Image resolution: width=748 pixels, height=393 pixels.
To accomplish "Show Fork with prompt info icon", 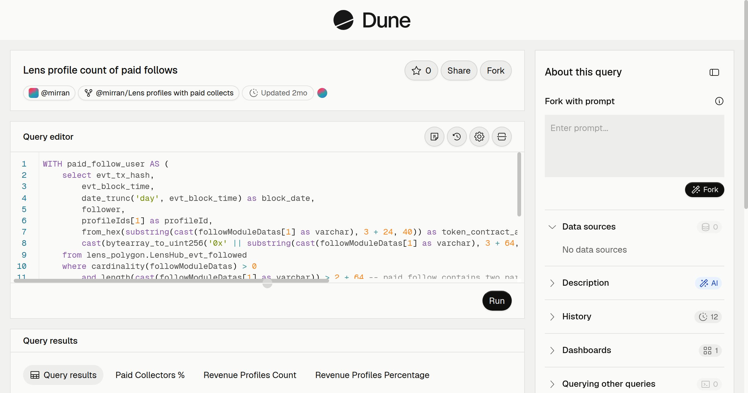I will 719,101.
